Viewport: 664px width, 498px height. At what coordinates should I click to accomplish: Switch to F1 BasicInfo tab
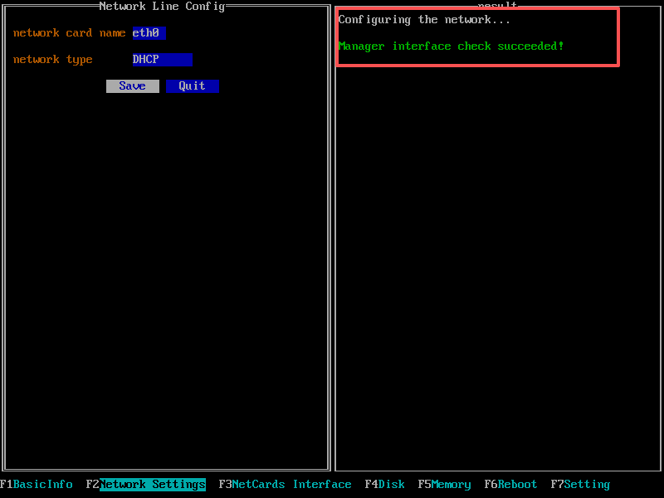37,485
